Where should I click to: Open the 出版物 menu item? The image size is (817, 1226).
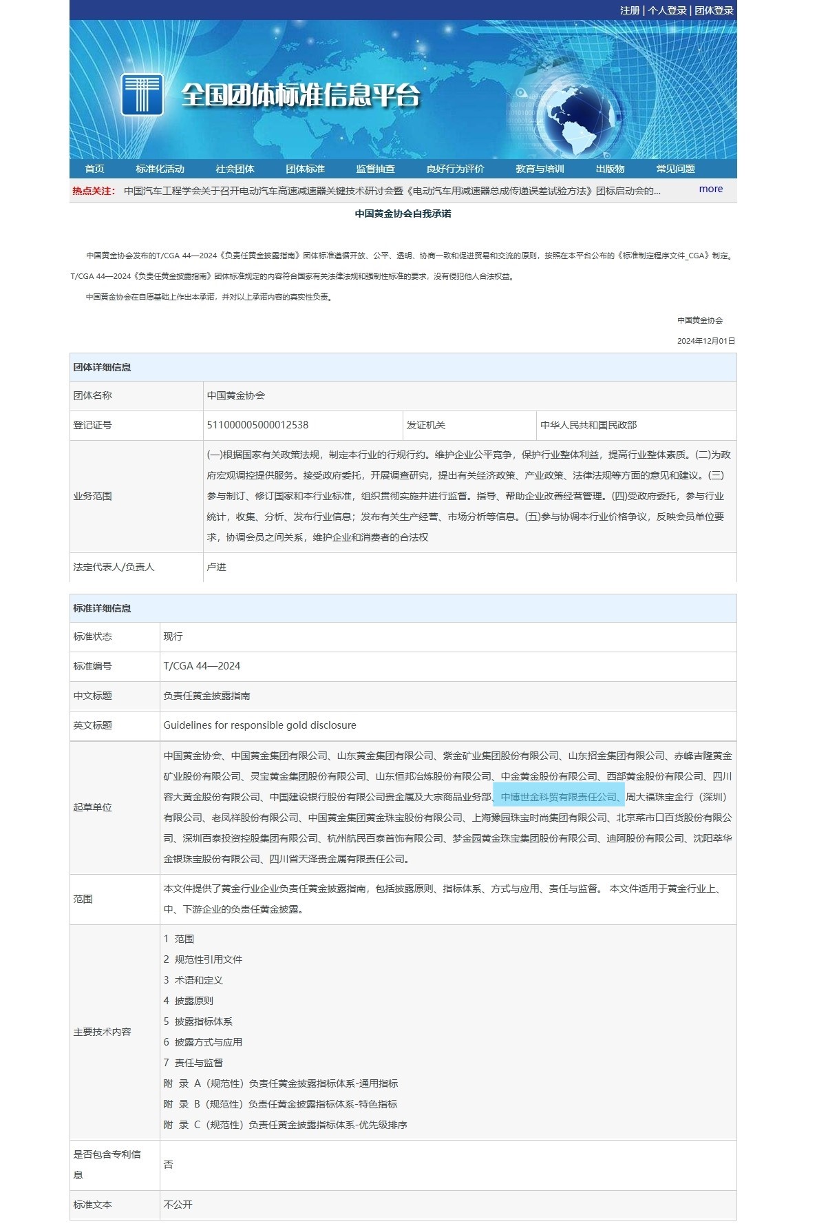tap(610, 169)
